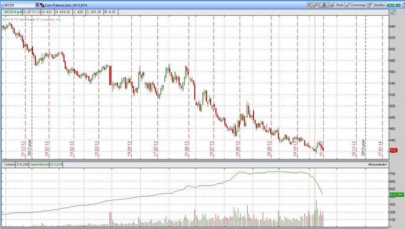Change the D daily timeframe button
Viewport: 405px width, 229px height.
pyautogui.click(x=324, y=5)
